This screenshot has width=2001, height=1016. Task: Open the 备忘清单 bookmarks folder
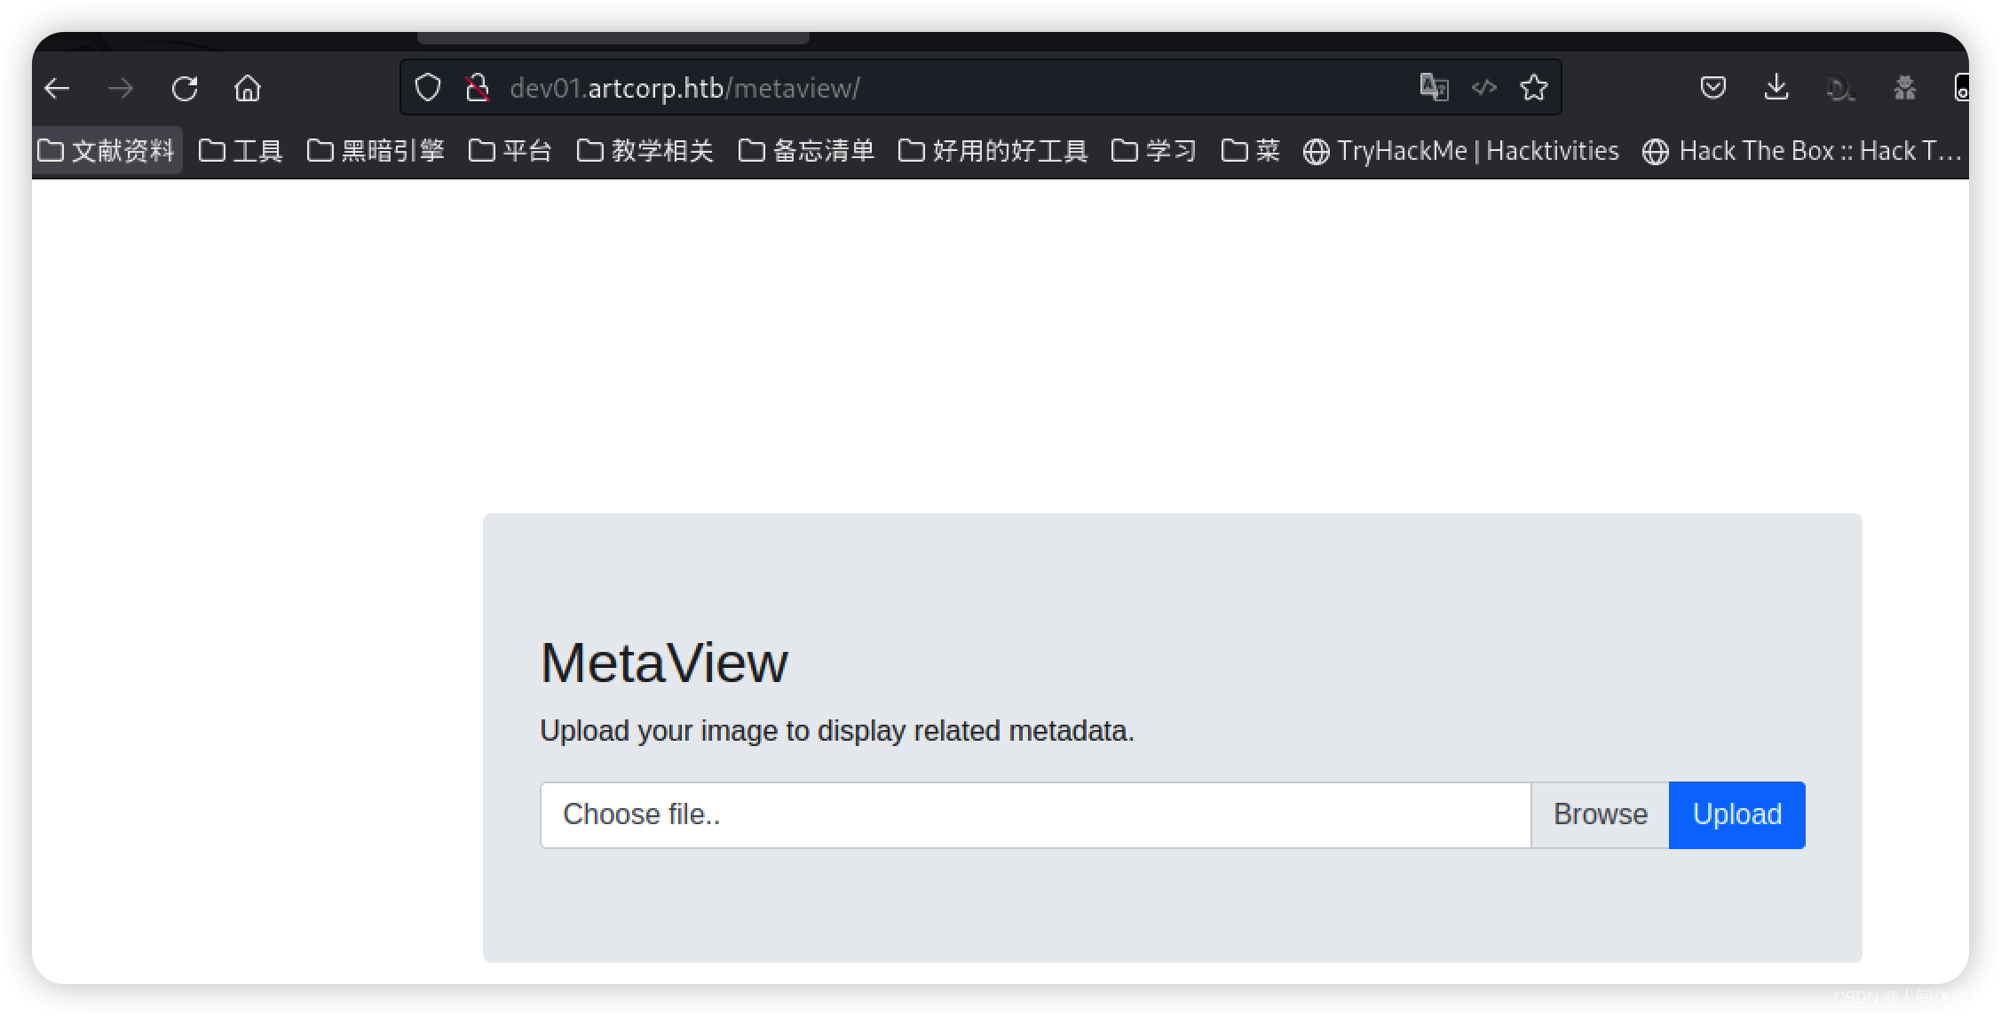pos(807,150)
